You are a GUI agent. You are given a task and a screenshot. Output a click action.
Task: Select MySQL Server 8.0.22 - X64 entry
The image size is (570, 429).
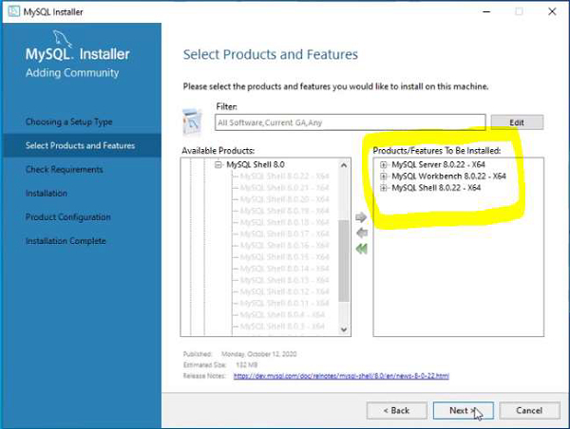438,164
